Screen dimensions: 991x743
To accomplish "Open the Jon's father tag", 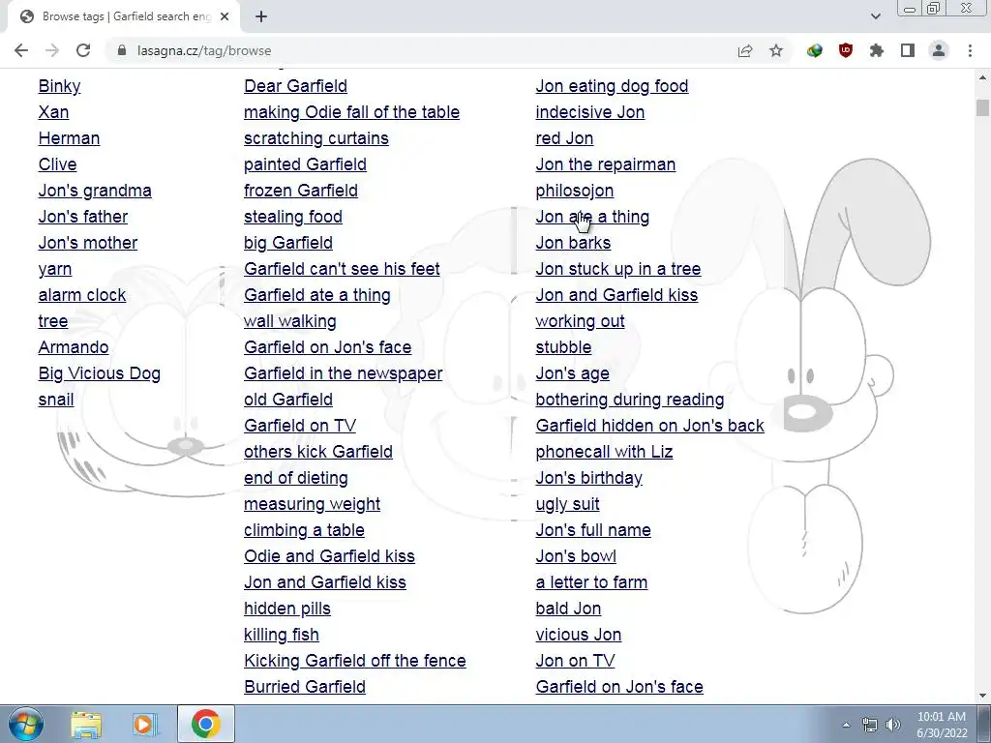I will pyautogui.click(x=83, y=217).
